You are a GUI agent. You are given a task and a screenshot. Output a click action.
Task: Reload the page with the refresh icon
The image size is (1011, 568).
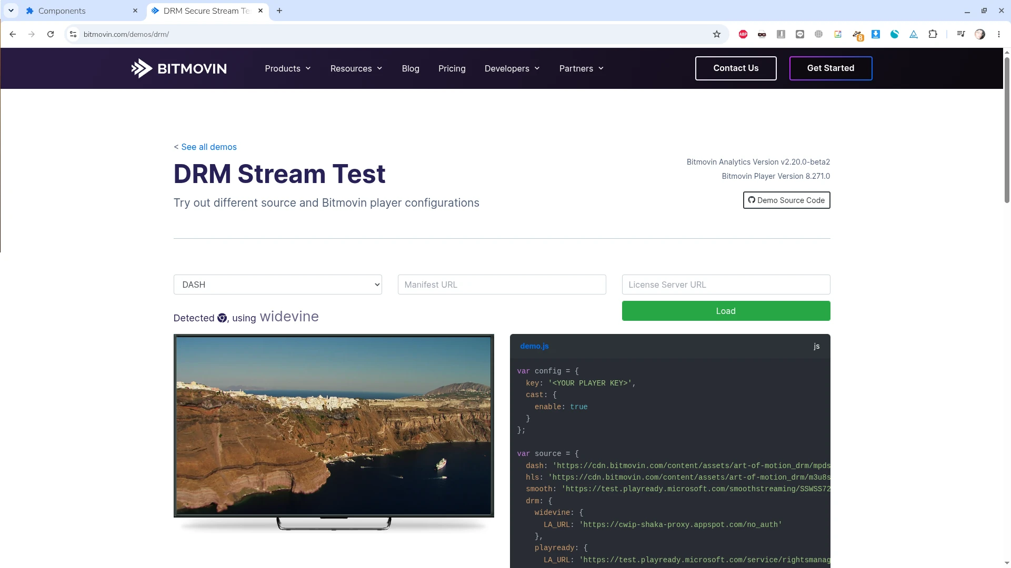tap(51, 34)
